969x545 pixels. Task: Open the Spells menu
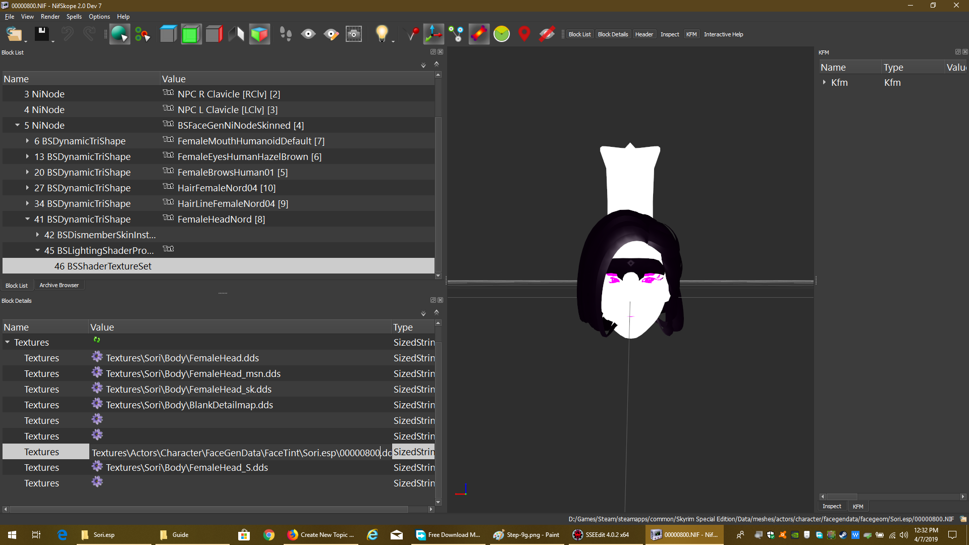[74, 17]
